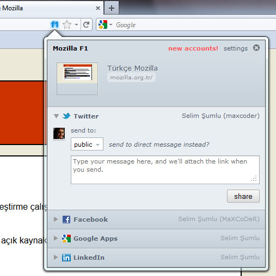Open the LinkedIn account section

click(x=156, y=258)
